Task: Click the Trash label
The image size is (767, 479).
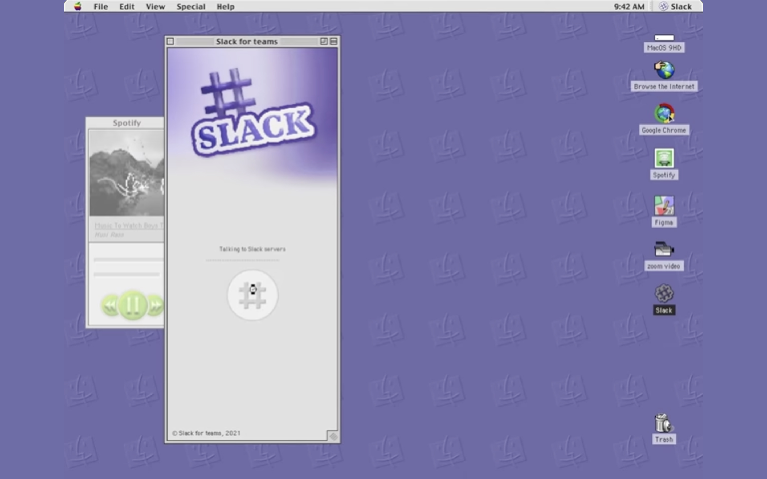Action: pyautogui.click(x=664, y=440)
